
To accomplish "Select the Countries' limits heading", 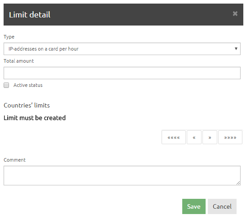I will click(x=26, y=105).
